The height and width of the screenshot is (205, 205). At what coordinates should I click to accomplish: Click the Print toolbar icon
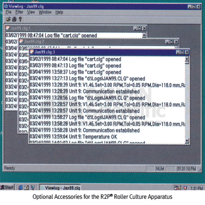(x=14, y=19)
